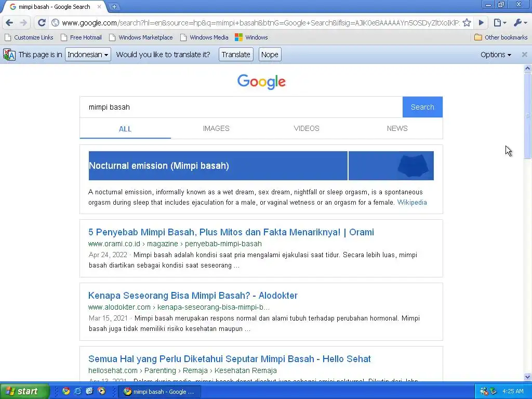Click the search box containing mimpi basah

click(241, 107)
